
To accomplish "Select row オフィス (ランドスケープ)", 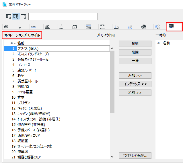I will (x=57, y=54).
